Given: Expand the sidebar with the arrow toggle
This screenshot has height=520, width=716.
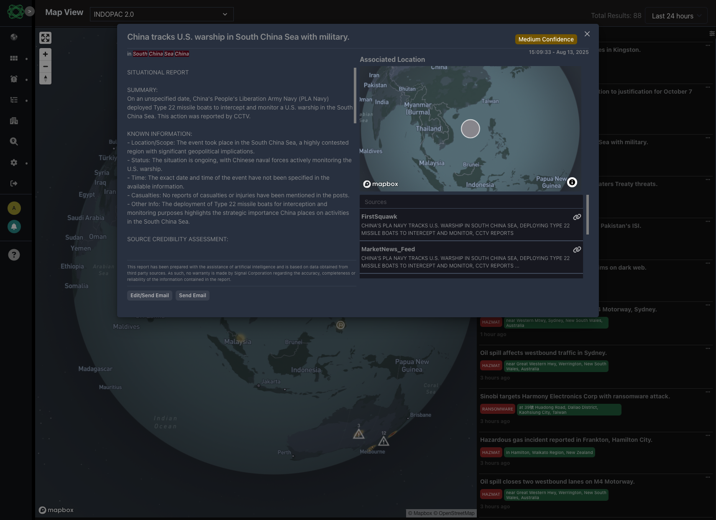Looking at the screenshot, I should click(29, 11).
